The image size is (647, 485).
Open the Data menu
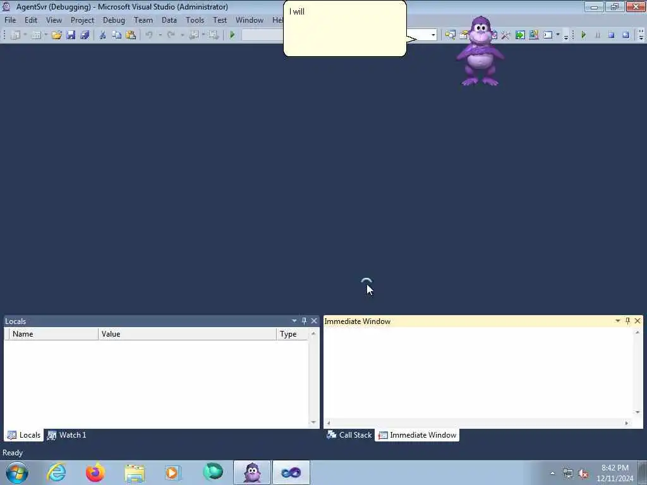169,20
